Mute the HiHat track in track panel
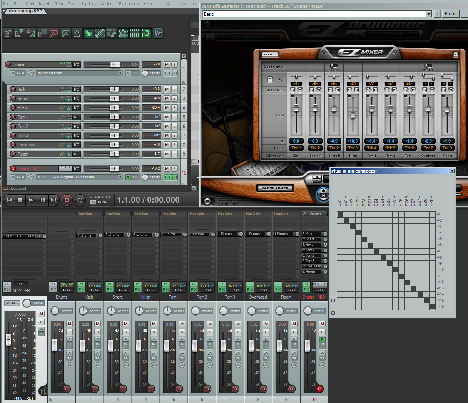 coord(167,108)
